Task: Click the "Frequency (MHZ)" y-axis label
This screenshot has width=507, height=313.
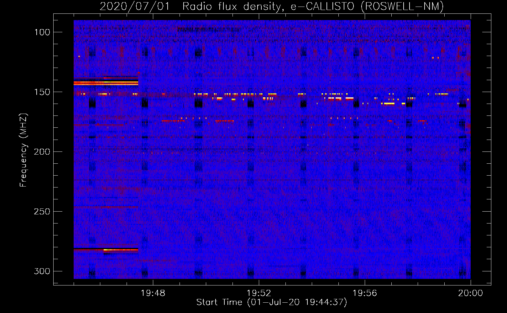Action: (24, 150)
